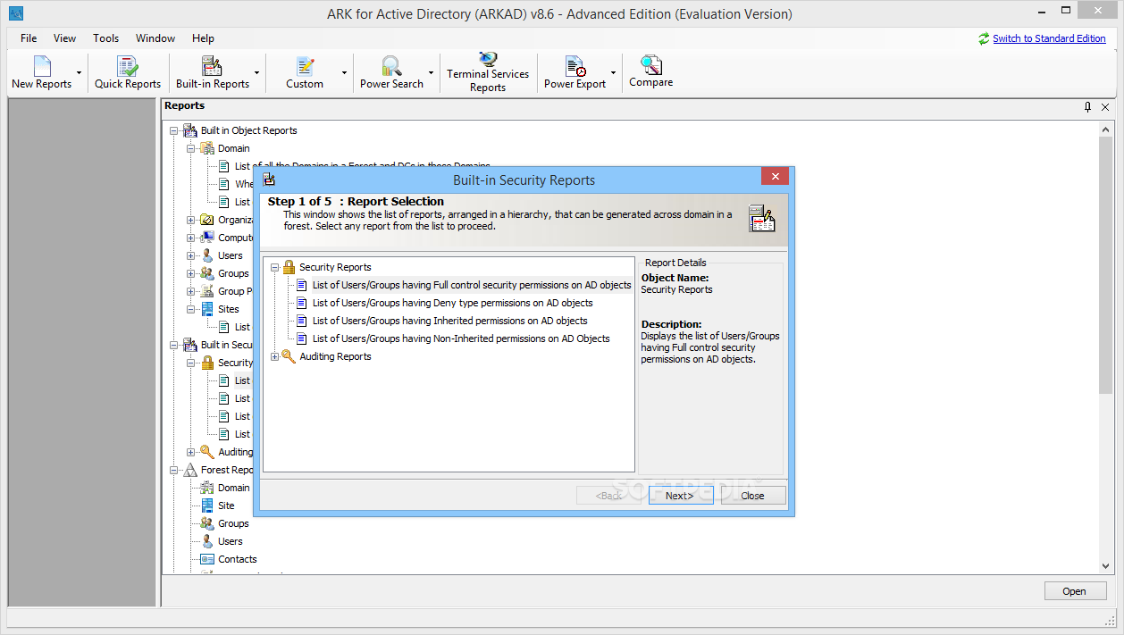Click the Built in Object Reports tree icon
Viewport: 1124px width, 635px height.
point(190,130)
